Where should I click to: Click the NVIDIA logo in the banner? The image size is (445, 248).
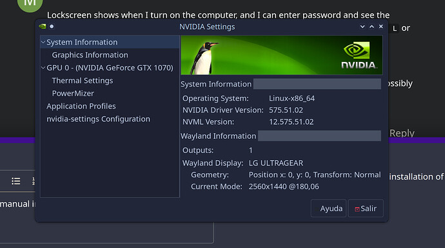tap(359, 55)
